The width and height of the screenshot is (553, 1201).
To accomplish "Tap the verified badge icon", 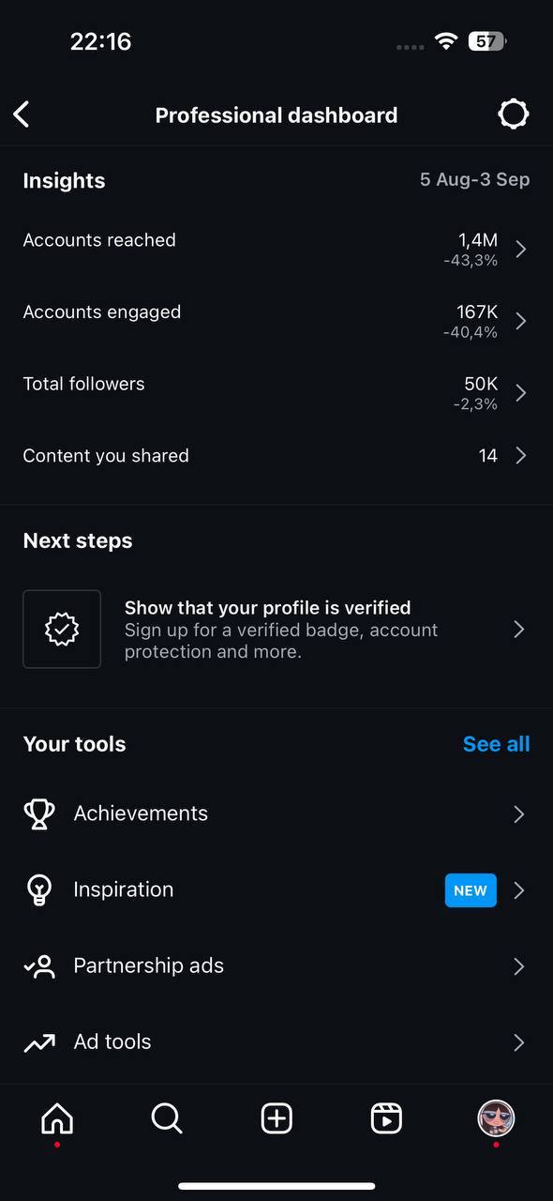I will (x=62, y=629).
